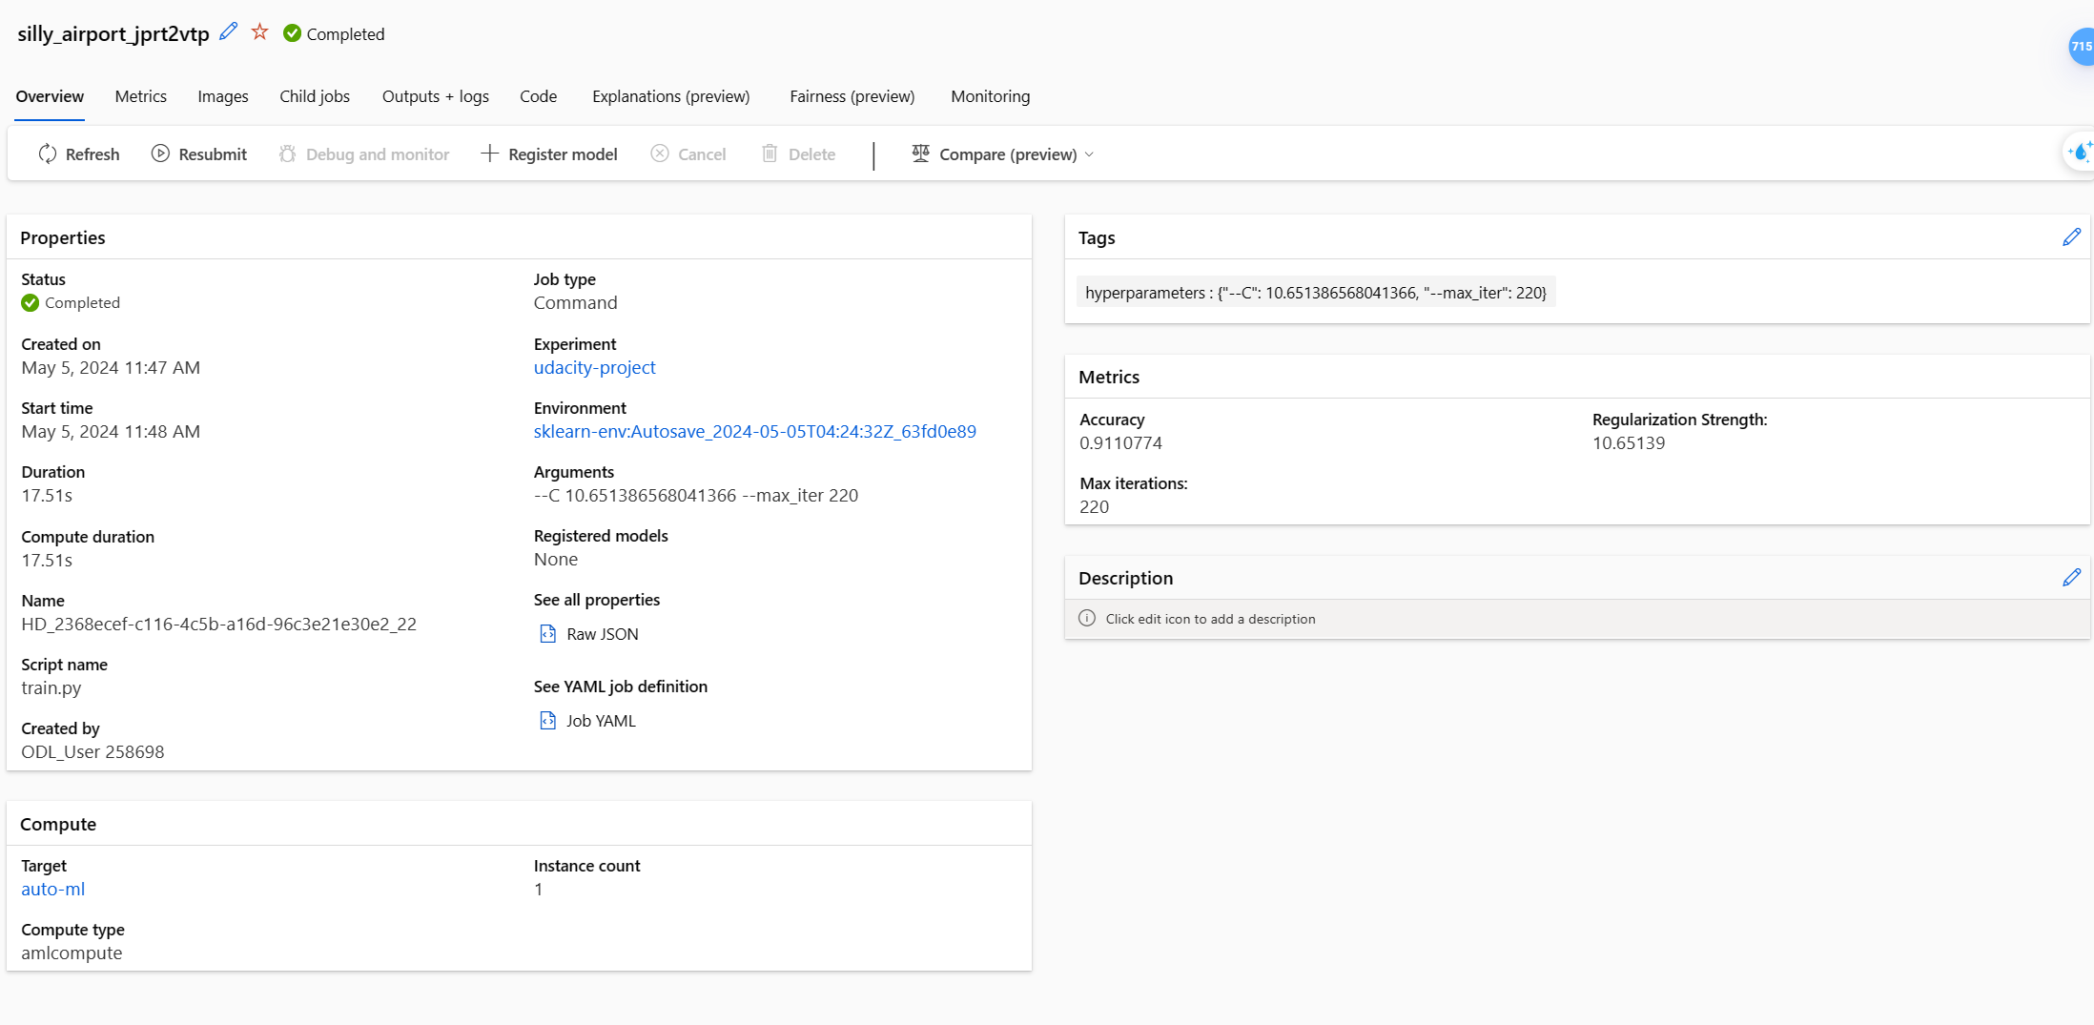Click the Refresh button
The image size is (2094, 1025).
79,154
